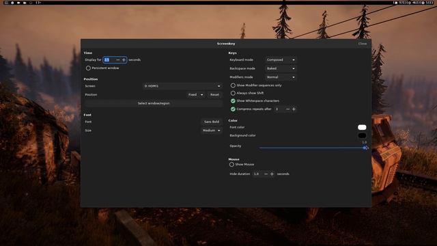The width and height of the screenshot is (437, 246).
Task: Decrease the Display for time with minus
Action: click(x=117, y=60)
